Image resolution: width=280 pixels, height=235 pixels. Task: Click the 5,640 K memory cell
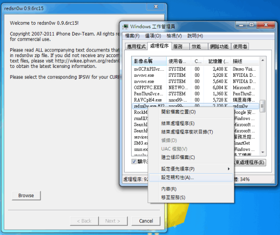pos(220,81)
